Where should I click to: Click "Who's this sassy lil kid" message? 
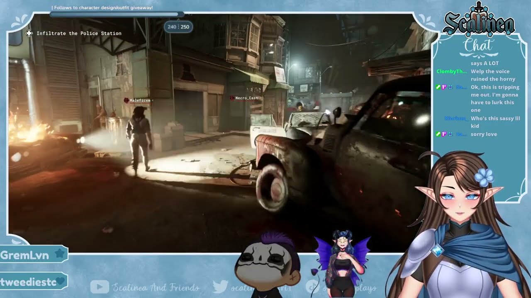pos(495,122)
